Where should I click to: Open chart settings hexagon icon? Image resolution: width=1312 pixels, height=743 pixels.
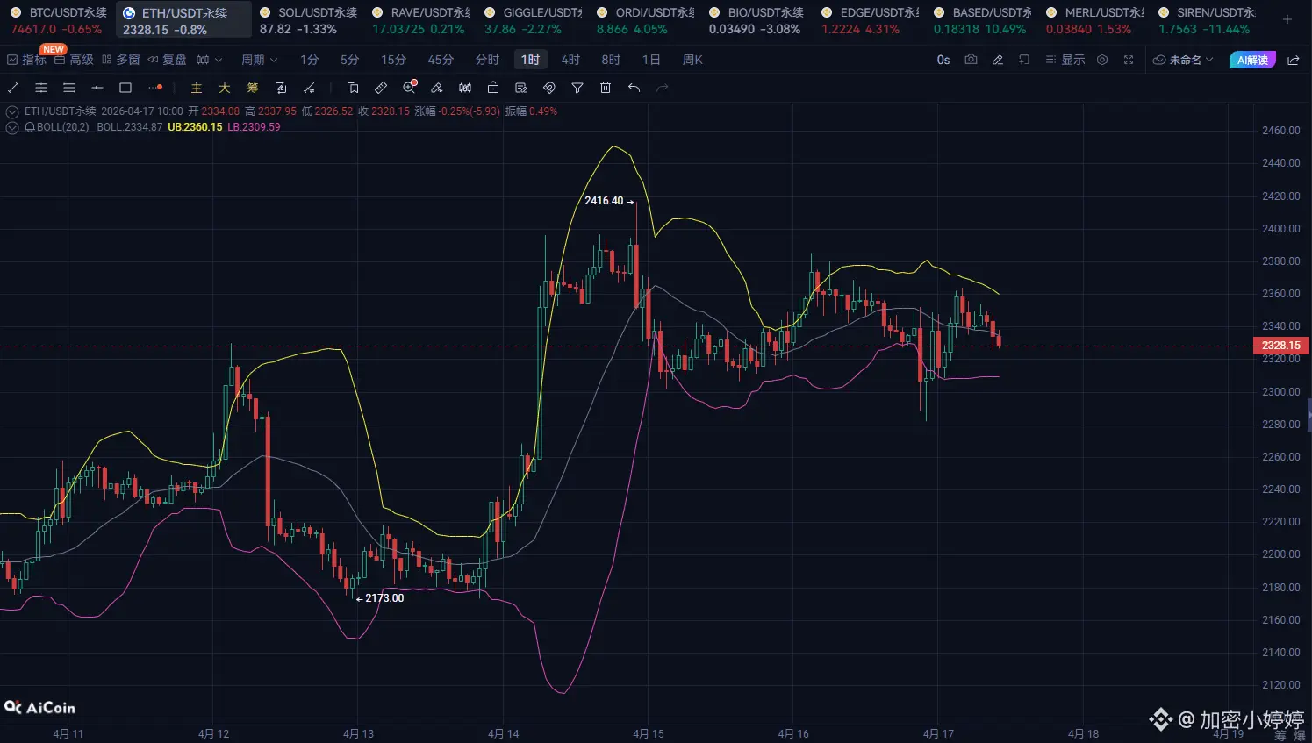tap(1102, 60)
